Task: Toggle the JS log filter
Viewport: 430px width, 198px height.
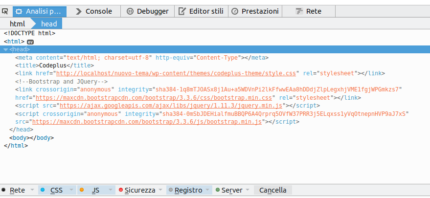Action: click(x=96, y=190)
